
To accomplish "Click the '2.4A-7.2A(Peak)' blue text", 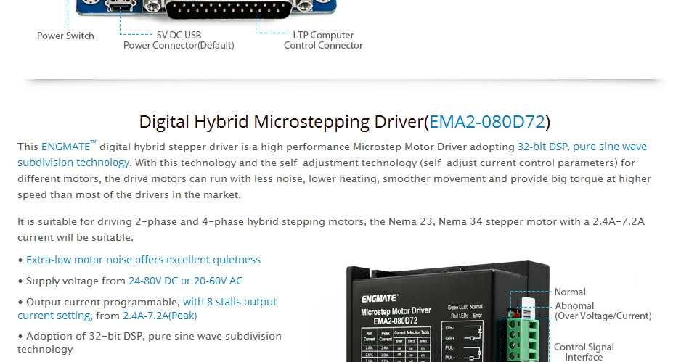I will tap(160, 316).
